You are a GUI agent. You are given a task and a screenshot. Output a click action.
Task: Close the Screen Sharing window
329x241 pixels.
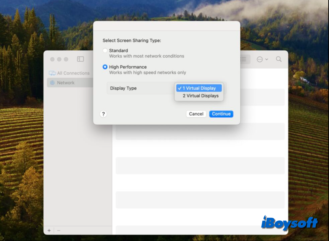(x=52, y=59)
